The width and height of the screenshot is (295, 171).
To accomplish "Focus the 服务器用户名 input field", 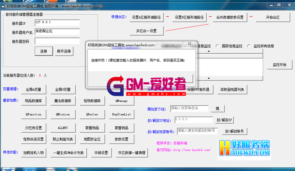I will pyautogui.click(x=57, y=32).
